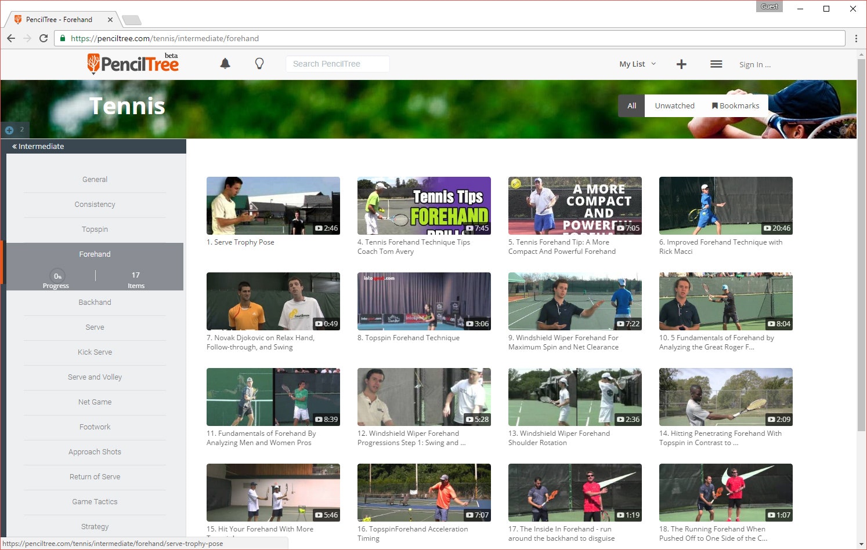
Task: Open the General category
Action: [95, 180]
